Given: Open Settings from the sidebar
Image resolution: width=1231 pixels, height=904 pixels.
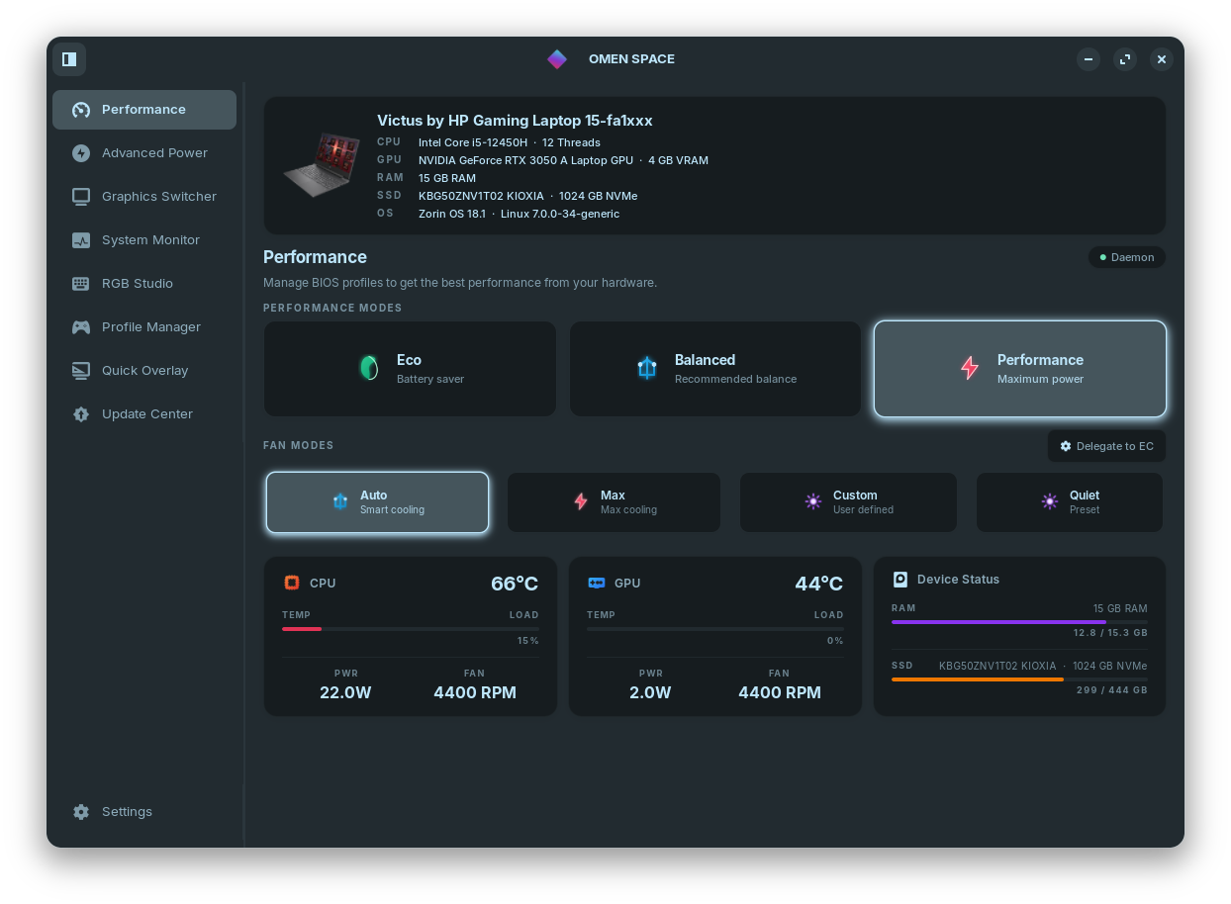Looking at the screenshot, I should (144, 812).
